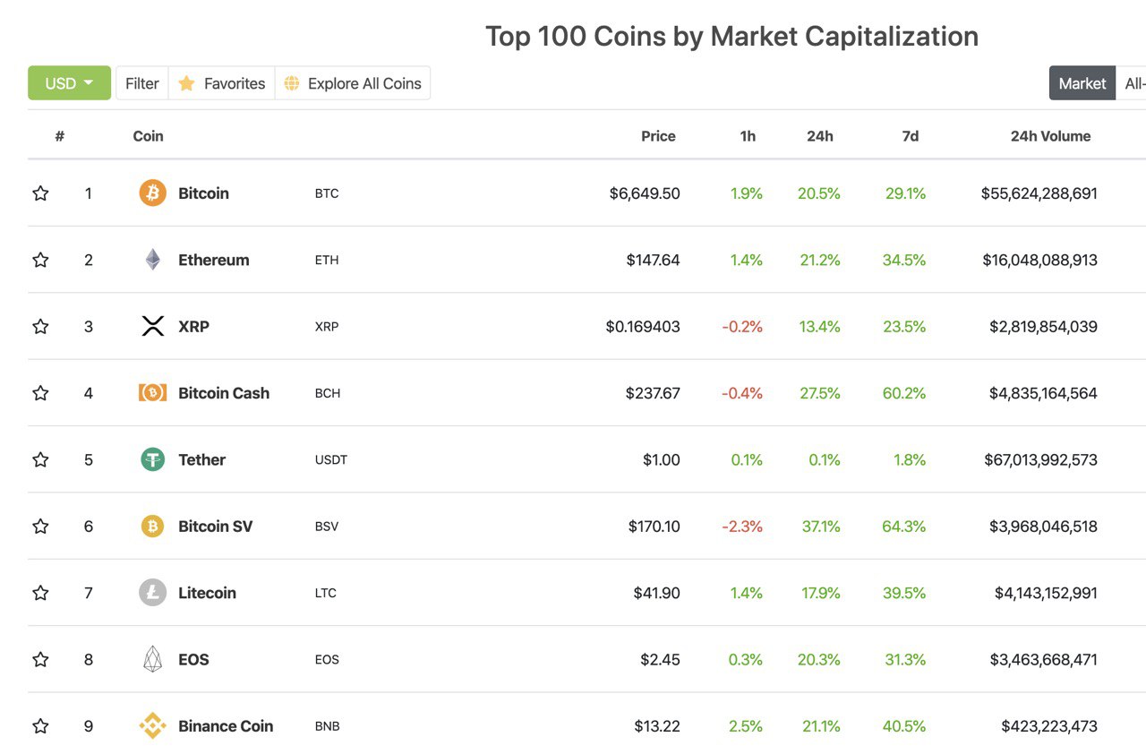
Task: Open Explore All Coins
Action: tap(353, 83)
